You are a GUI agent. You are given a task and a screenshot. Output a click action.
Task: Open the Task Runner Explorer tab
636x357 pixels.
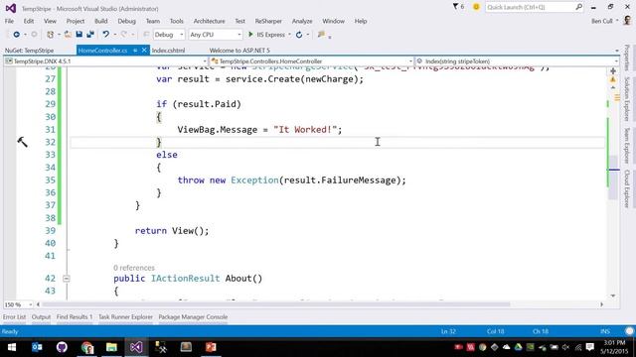click(126, 317)
